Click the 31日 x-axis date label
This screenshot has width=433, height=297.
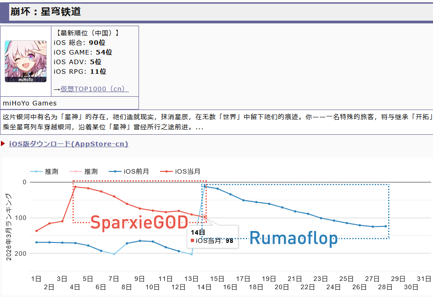coord(424,279)
